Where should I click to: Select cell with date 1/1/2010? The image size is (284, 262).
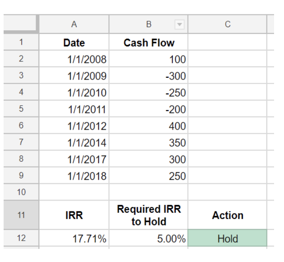coord(74,92)
